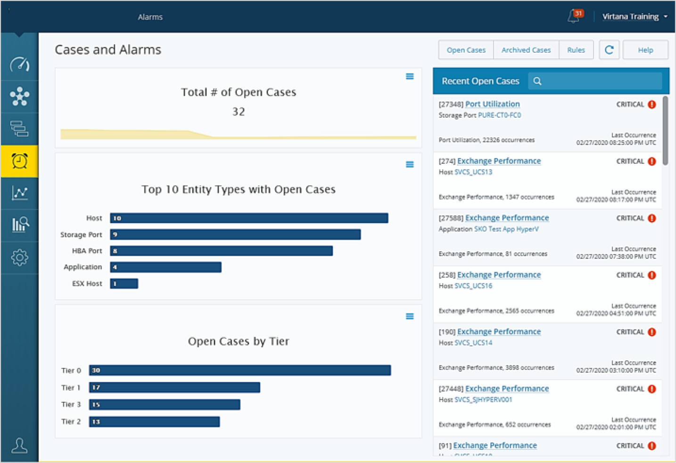
Task: Click critical alert icon for case 274
Action: click(x=651, y=161)
